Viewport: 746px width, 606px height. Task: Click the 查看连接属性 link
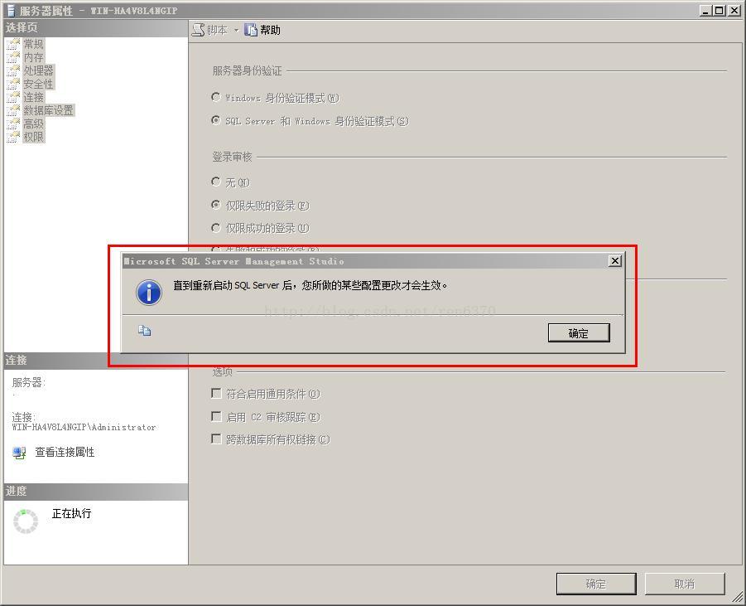point(65,452)
